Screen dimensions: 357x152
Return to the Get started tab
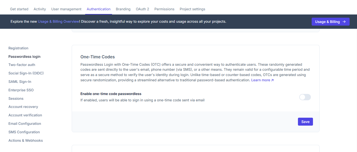pyautogui.click(x=19, y=9)
